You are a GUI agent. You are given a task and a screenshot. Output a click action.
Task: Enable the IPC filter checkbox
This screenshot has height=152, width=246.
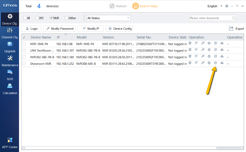(37, 18)
